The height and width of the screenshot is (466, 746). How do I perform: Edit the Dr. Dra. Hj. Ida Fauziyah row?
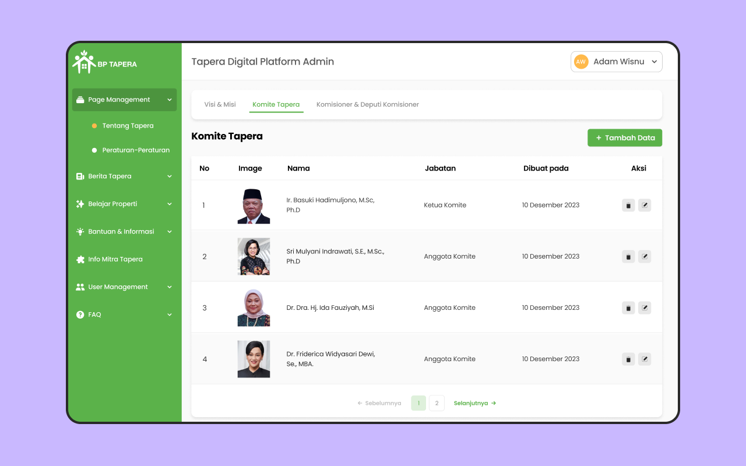645,308
